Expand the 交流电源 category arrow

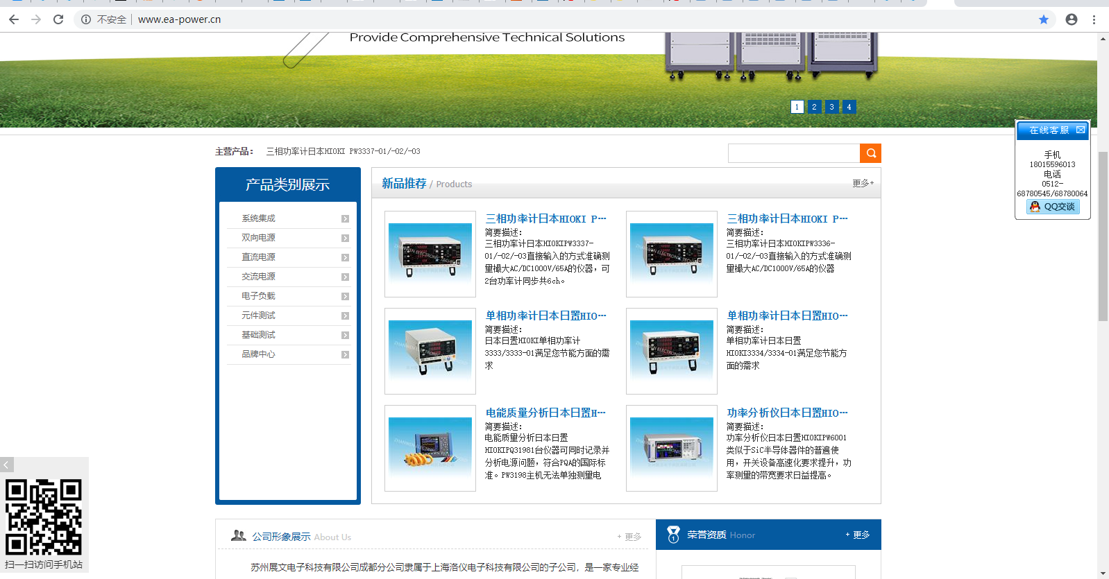[345, 277]
